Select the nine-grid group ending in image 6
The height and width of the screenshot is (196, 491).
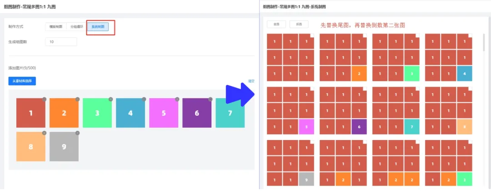pyautogui.click(x=365, y=88)
